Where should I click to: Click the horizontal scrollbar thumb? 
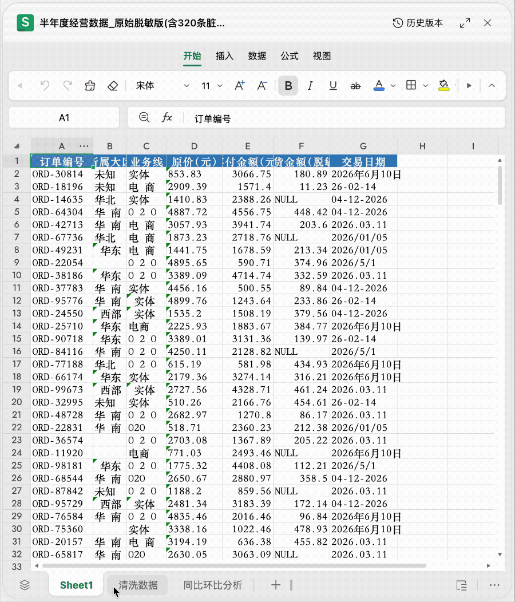point(234,565)
